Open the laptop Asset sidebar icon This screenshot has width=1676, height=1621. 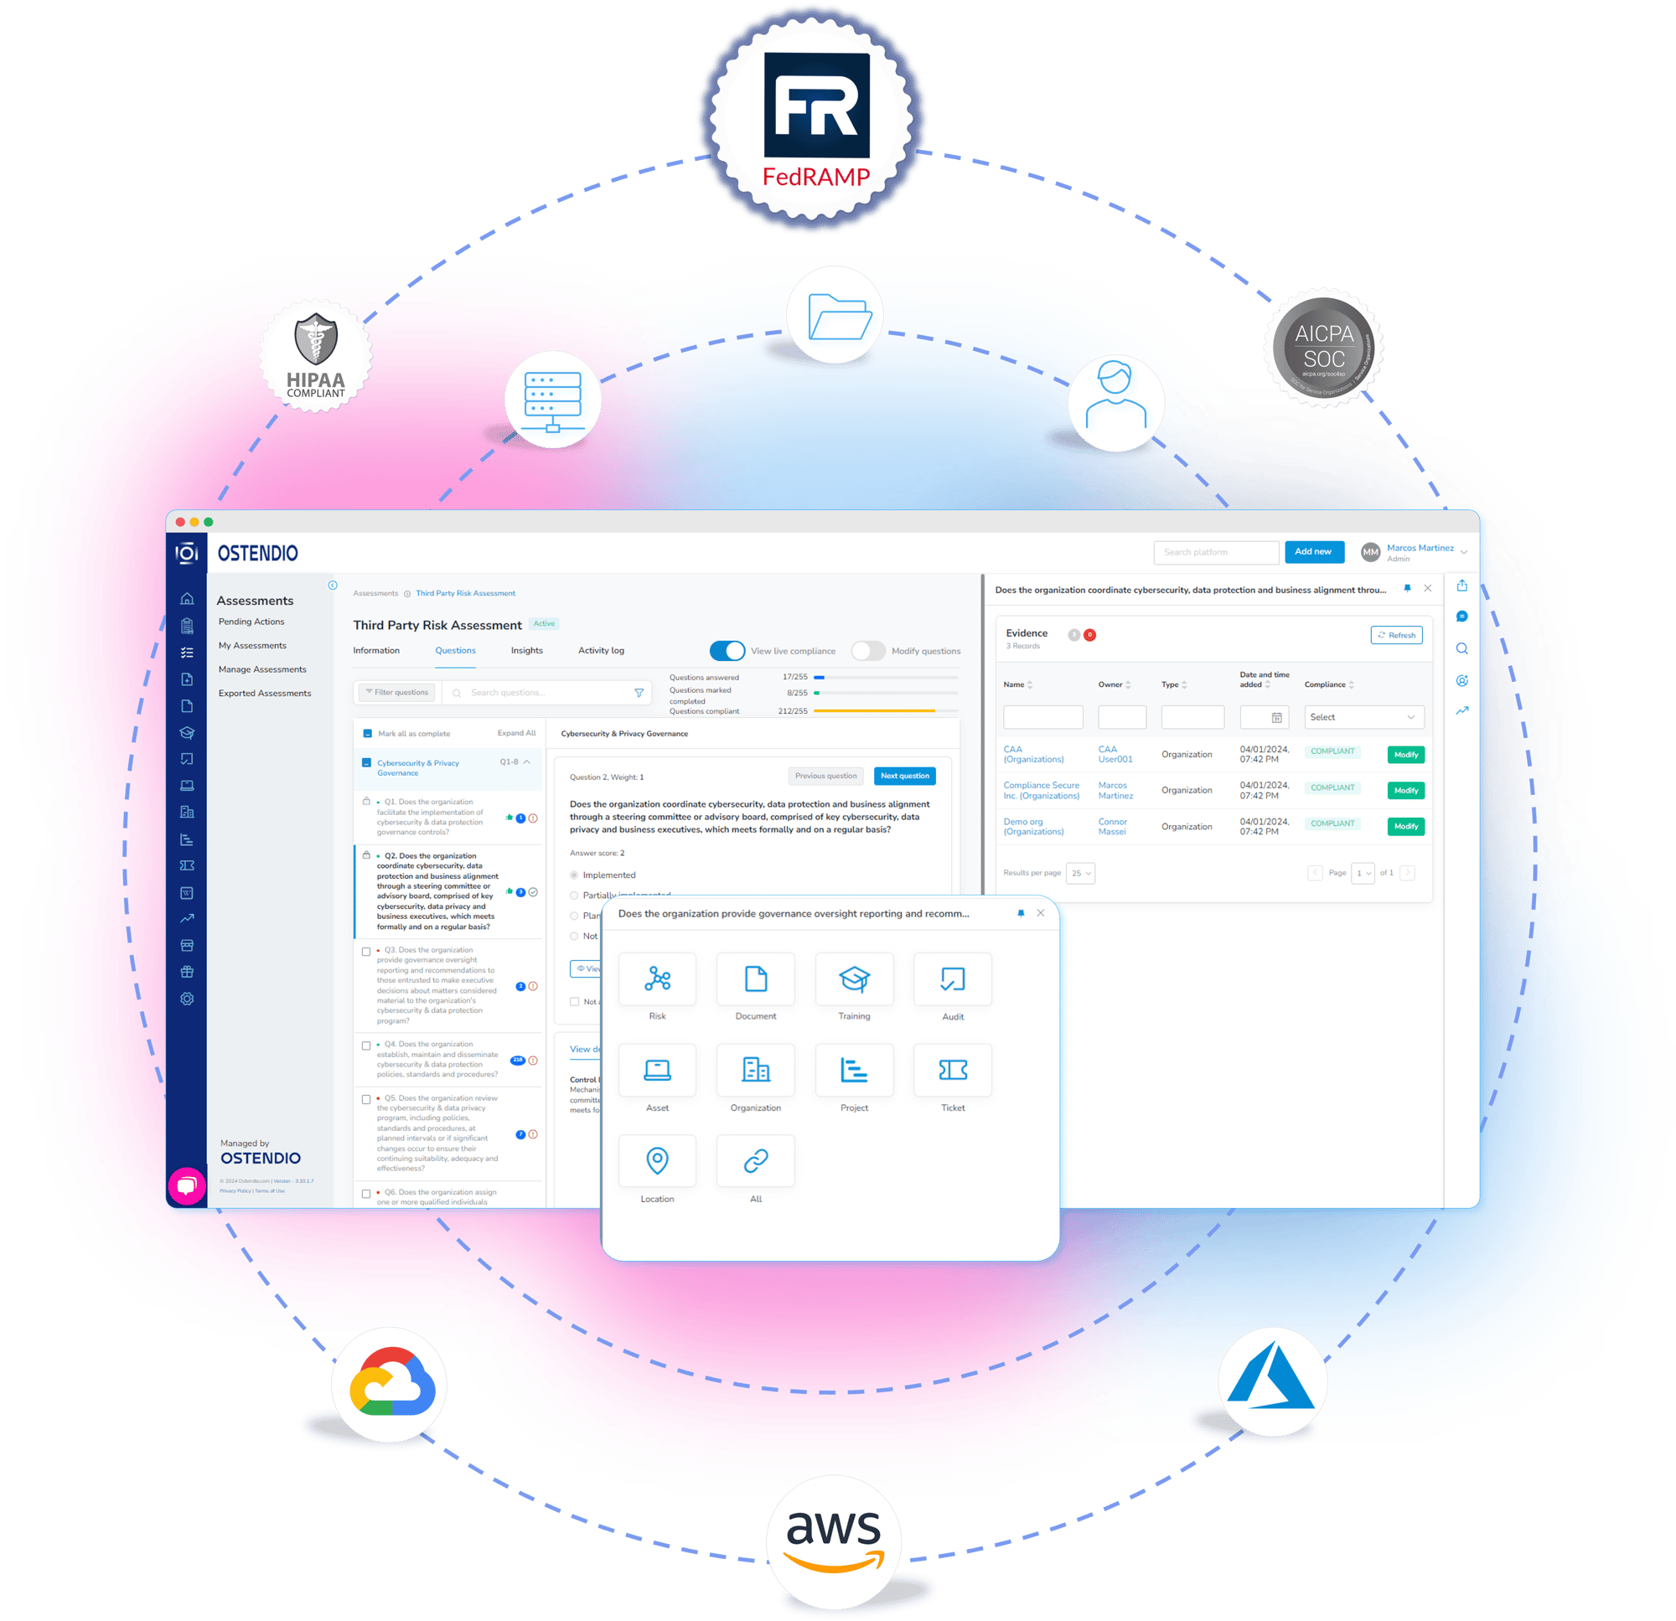pos(186,786)
